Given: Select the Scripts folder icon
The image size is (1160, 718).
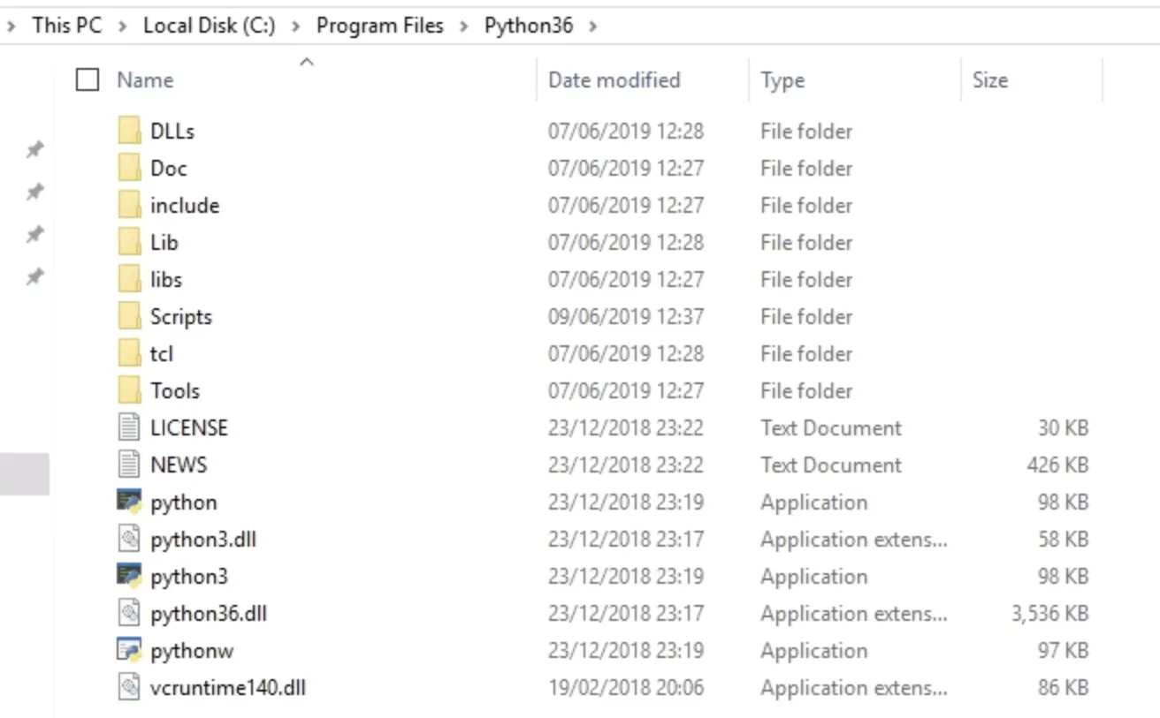Looking at the screenshot, I should coord(129,316).
